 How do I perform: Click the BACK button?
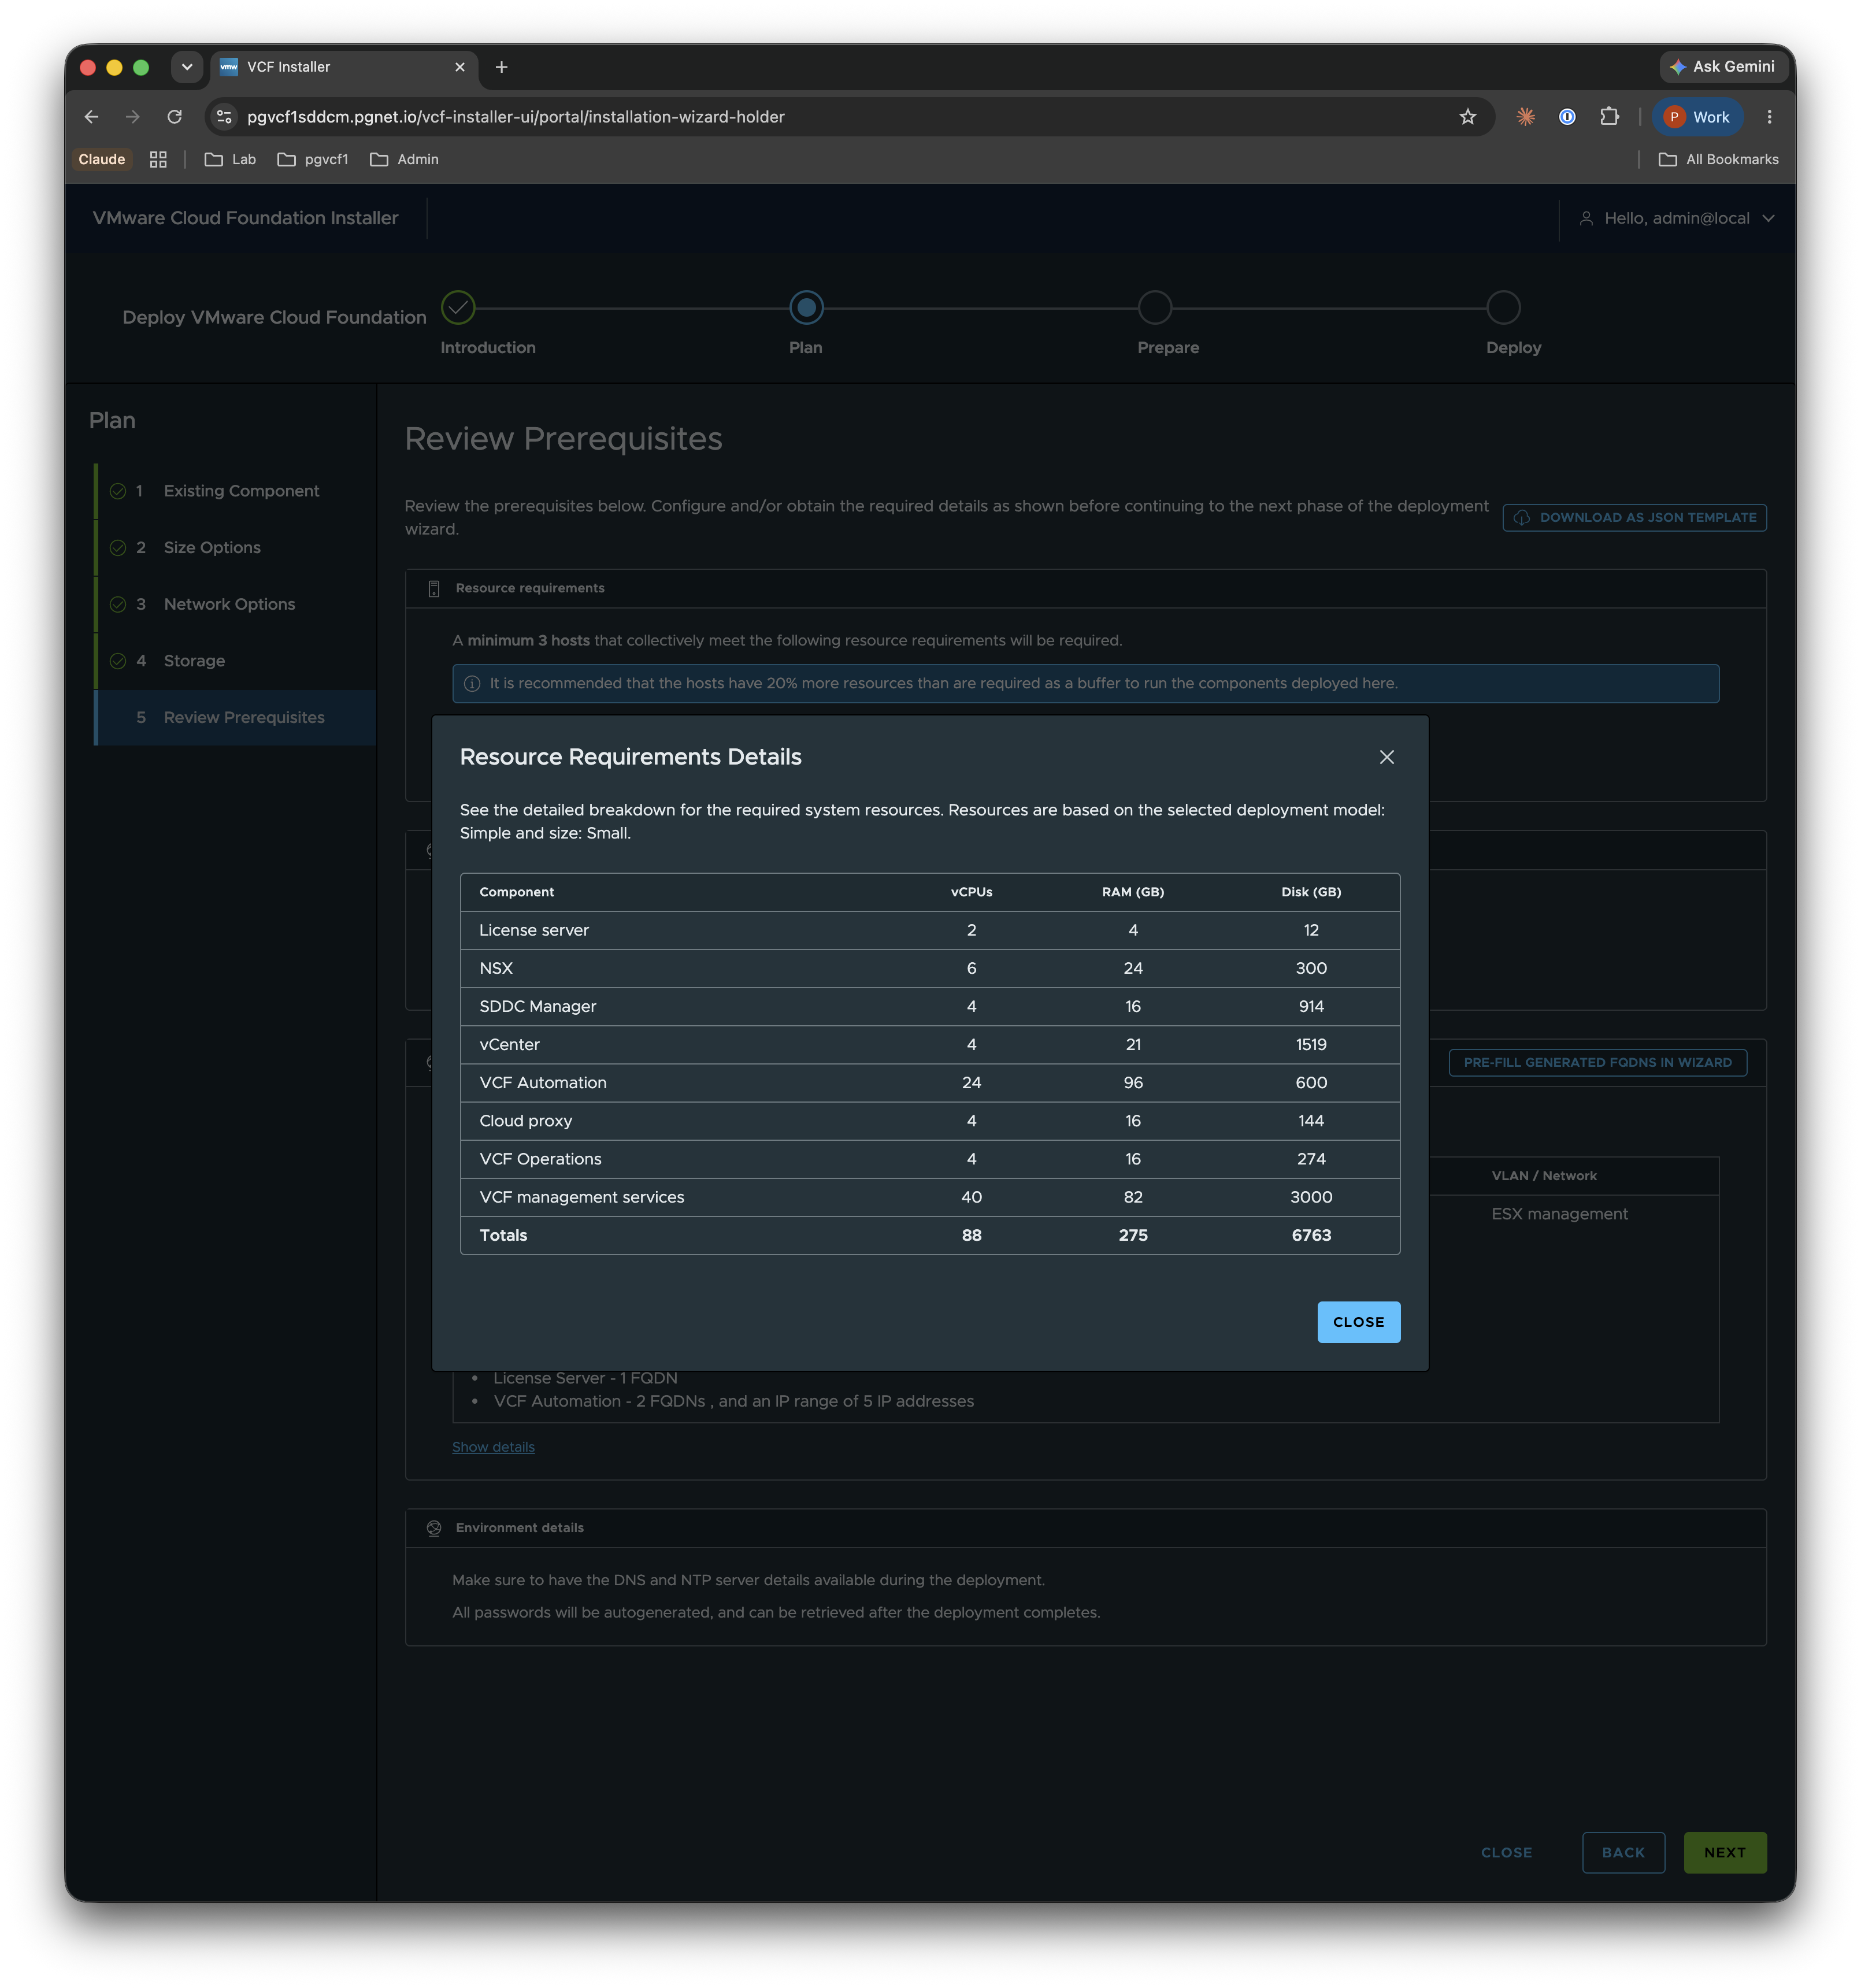click(x=1623, y=1852)
